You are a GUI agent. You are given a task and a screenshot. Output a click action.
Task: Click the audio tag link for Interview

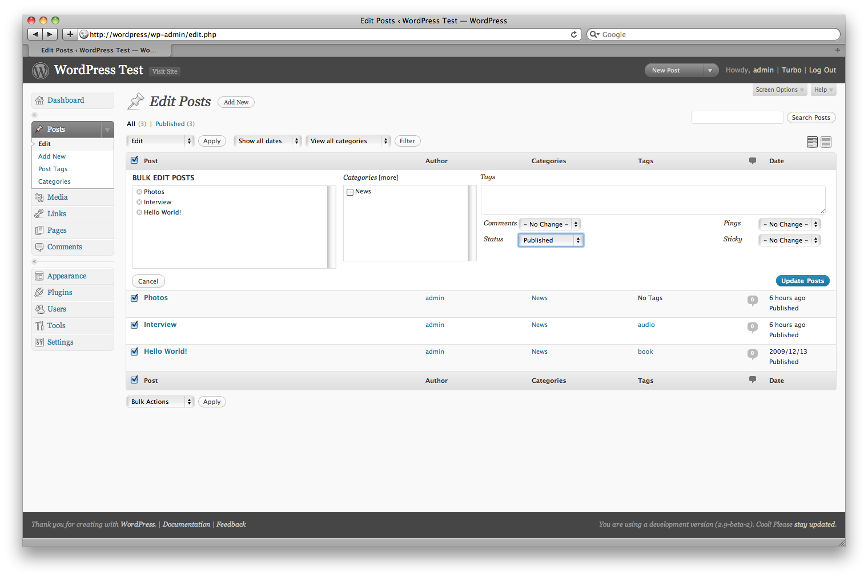coord(646,325)
